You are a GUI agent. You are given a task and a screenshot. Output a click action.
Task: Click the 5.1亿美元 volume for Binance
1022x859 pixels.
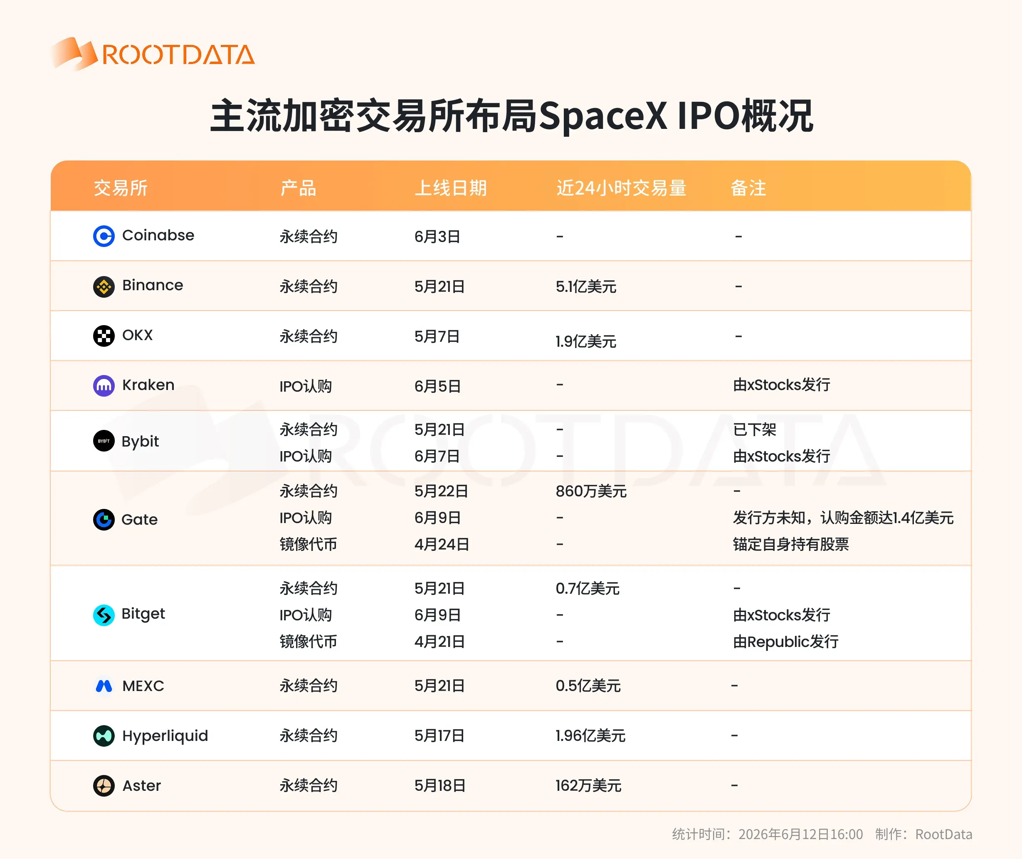tap(586, 287)
